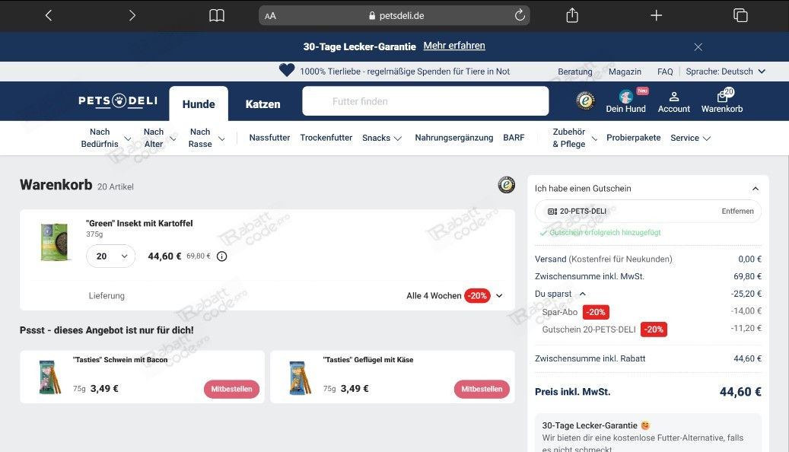Open "Green" Insekt mit Kartoffel product title
This screenshot has height=452, width=789.
click(x=139, y=223)
